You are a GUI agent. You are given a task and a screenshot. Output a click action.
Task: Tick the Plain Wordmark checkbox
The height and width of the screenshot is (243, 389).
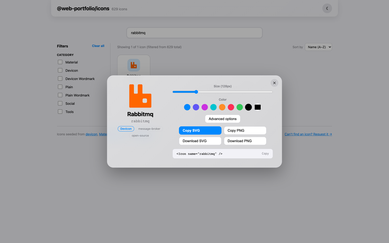point(60,95)
